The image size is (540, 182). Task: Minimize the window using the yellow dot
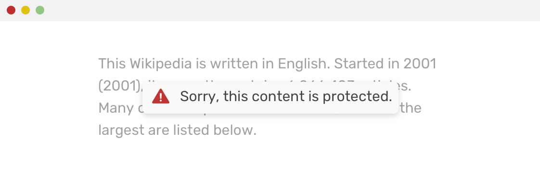[x=26, y=10]
